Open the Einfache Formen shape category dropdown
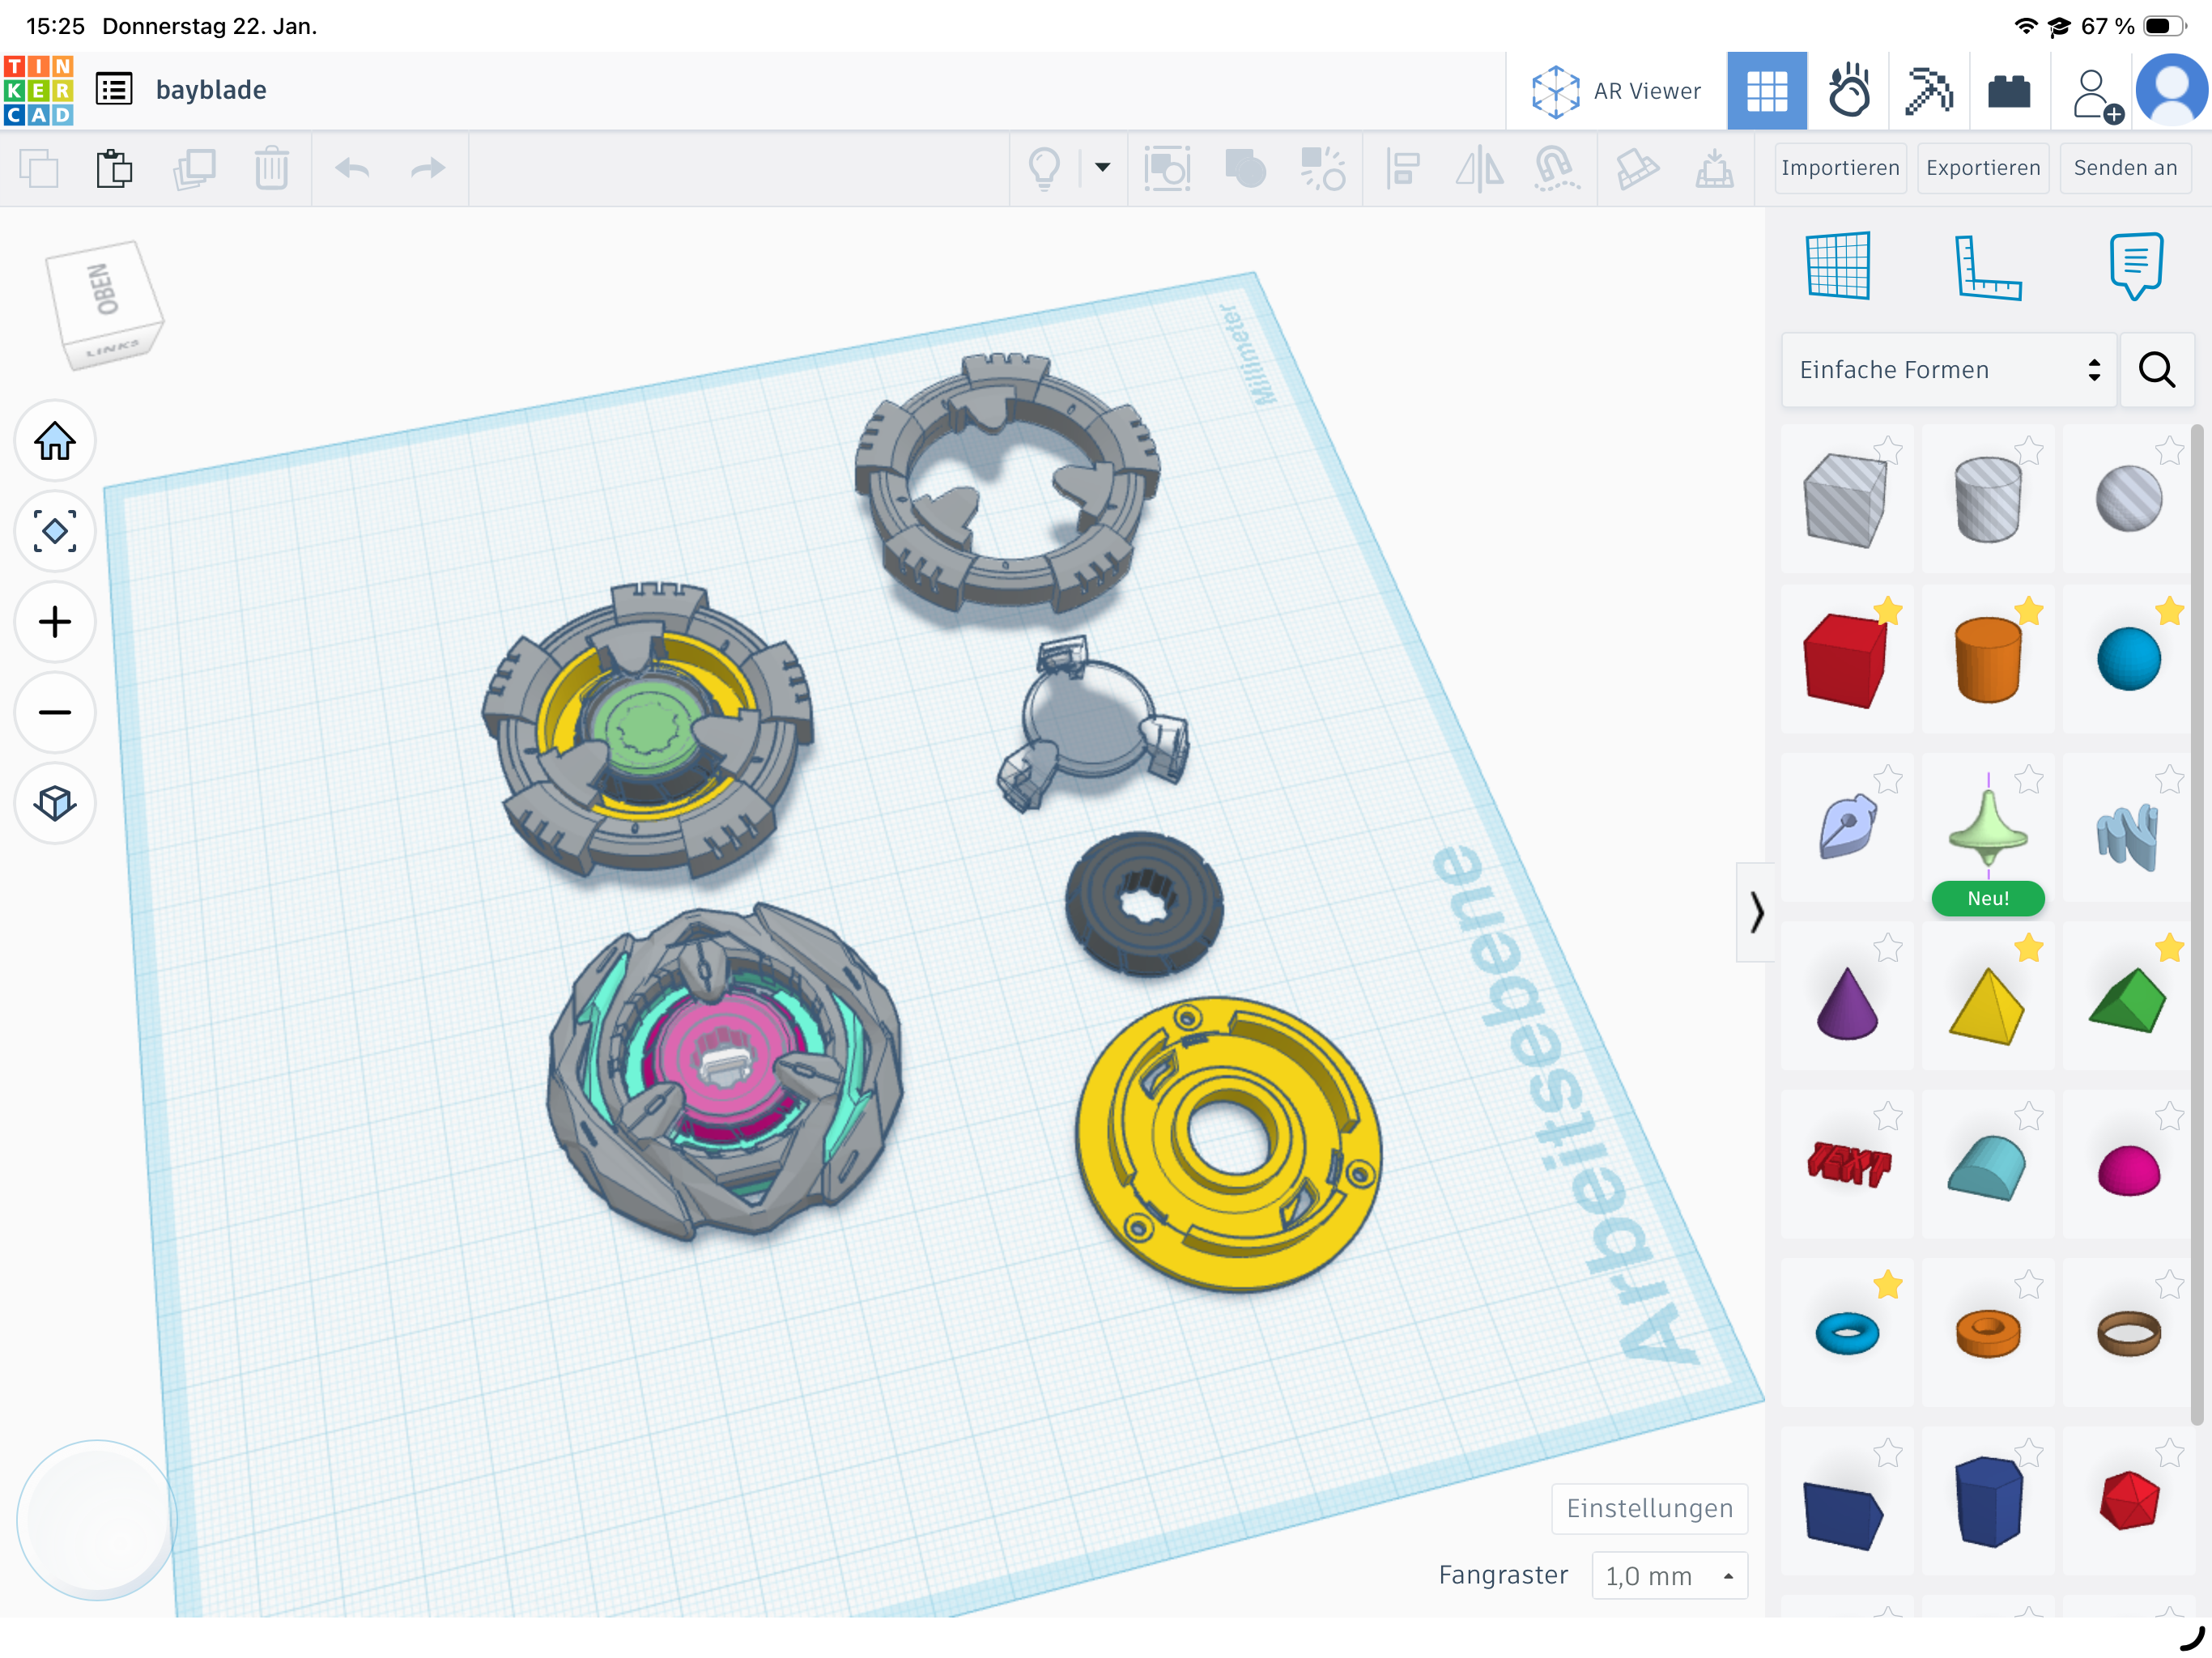The image size is (2212, 1658). point(1948,370)
